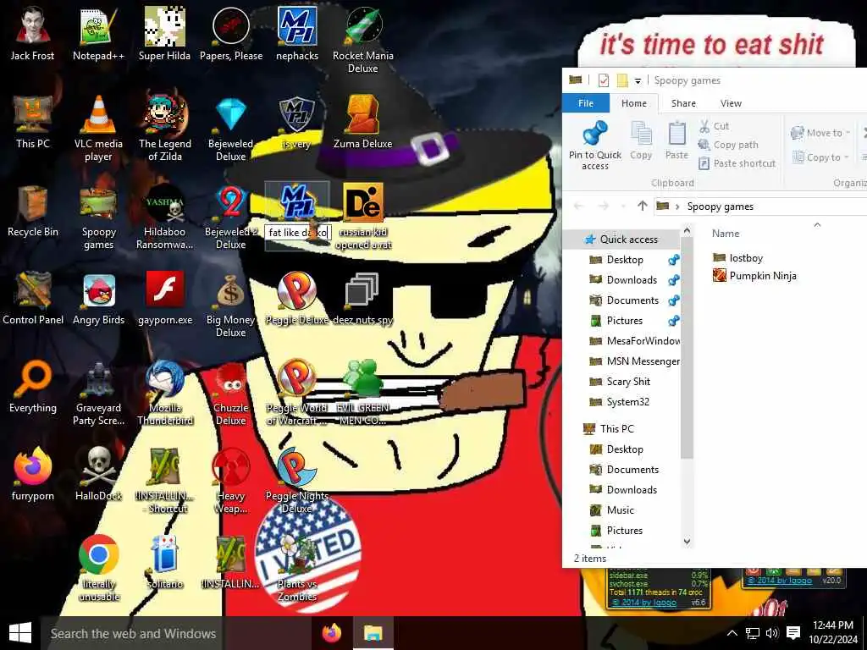Collapse details with Name column sort chevron
This screenshot has width=867, height=650.
tap(817, 224)
